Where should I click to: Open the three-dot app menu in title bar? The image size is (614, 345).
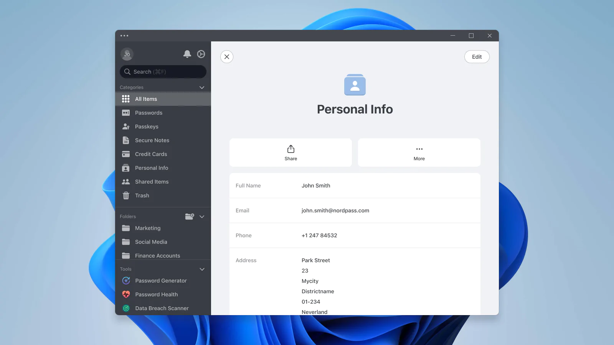(124, 36)
